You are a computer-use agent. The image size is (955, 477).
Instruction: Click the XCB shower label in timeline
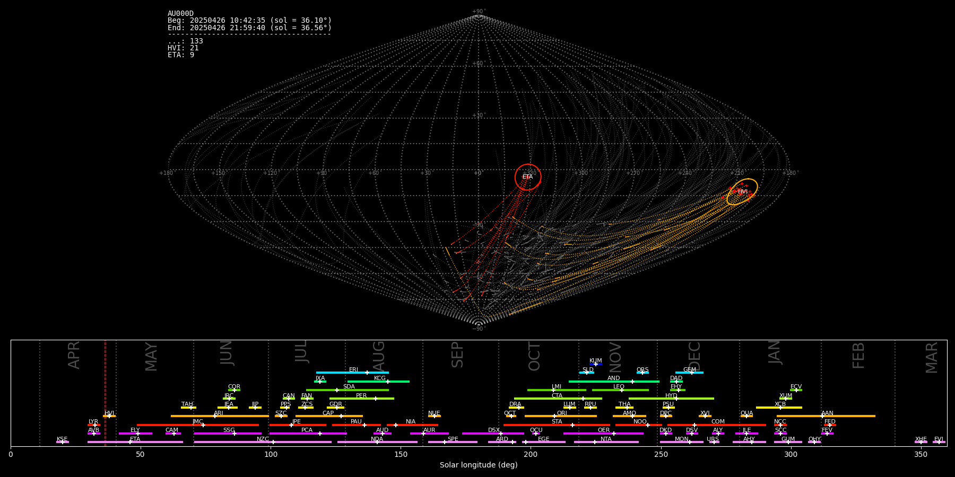(780, 404)
